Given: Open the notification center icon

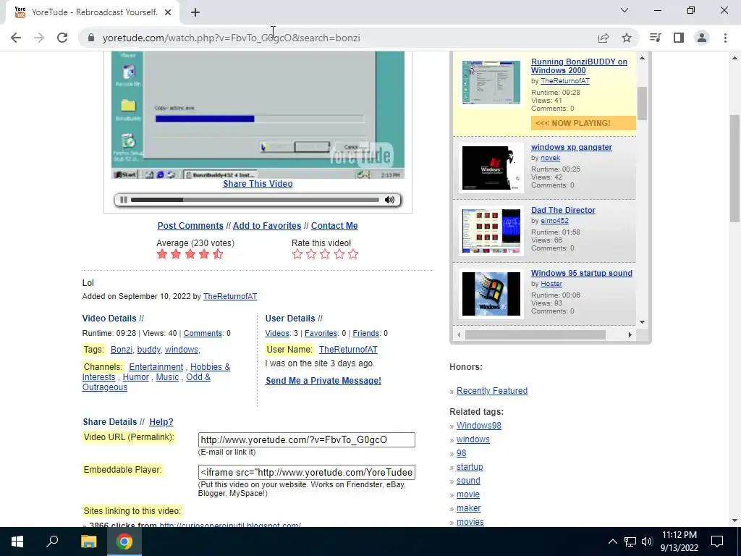Looking at the screenshot, I should (717, 542).
